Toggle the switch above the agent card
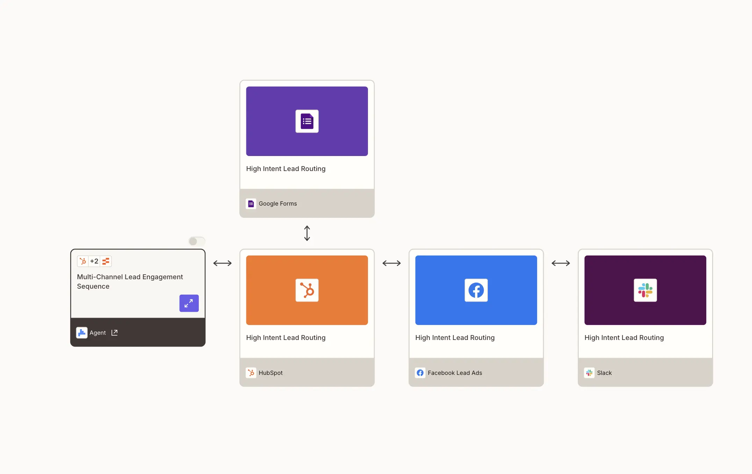Viewport: 752px width, 474px height. [x=197, y=241]
